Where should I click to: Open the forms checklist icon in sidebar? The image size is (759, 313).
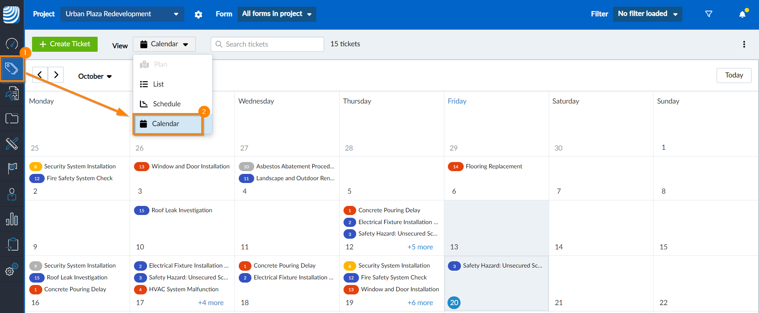tap(12, 94)
